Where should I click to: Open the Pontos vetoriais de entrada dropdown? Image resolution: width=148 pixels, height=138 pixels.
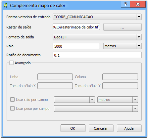(x=97, y=17)
